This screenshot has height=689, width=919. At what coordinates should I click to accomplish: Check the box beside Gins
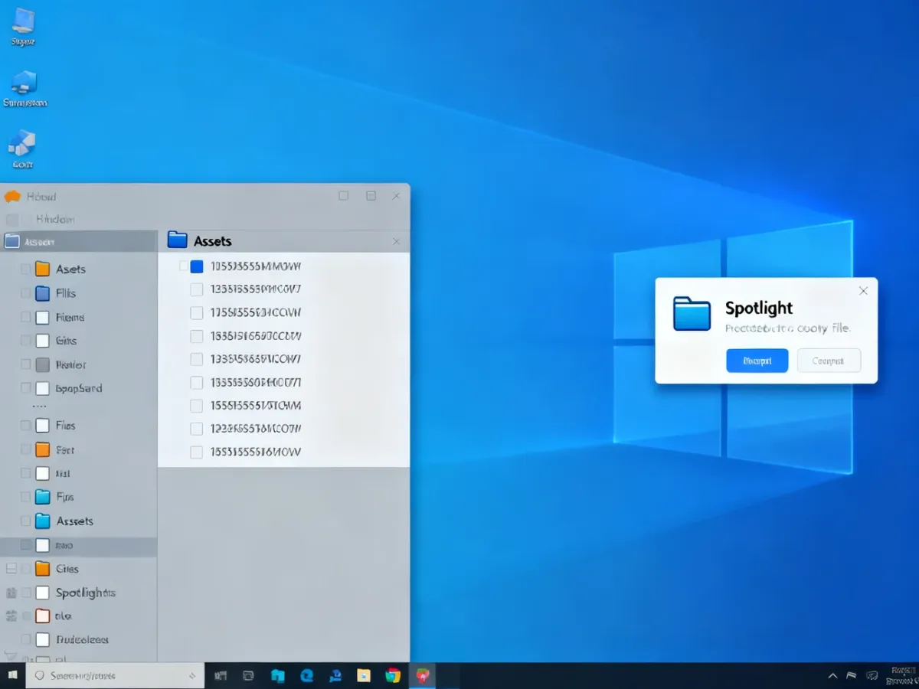coord(26,341)
